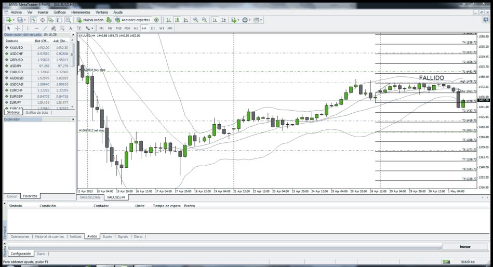Select the crosshair cursor tool
The height and width of the screenshot is (267, 493).
click(x=18, y=28)
